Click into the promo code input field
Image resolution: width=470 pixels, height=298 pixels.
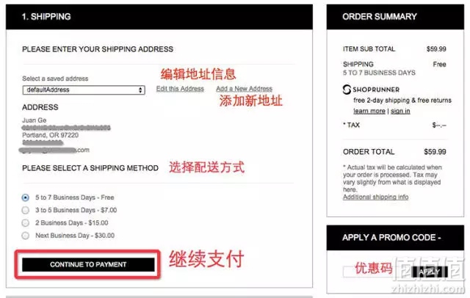[377, 272]
